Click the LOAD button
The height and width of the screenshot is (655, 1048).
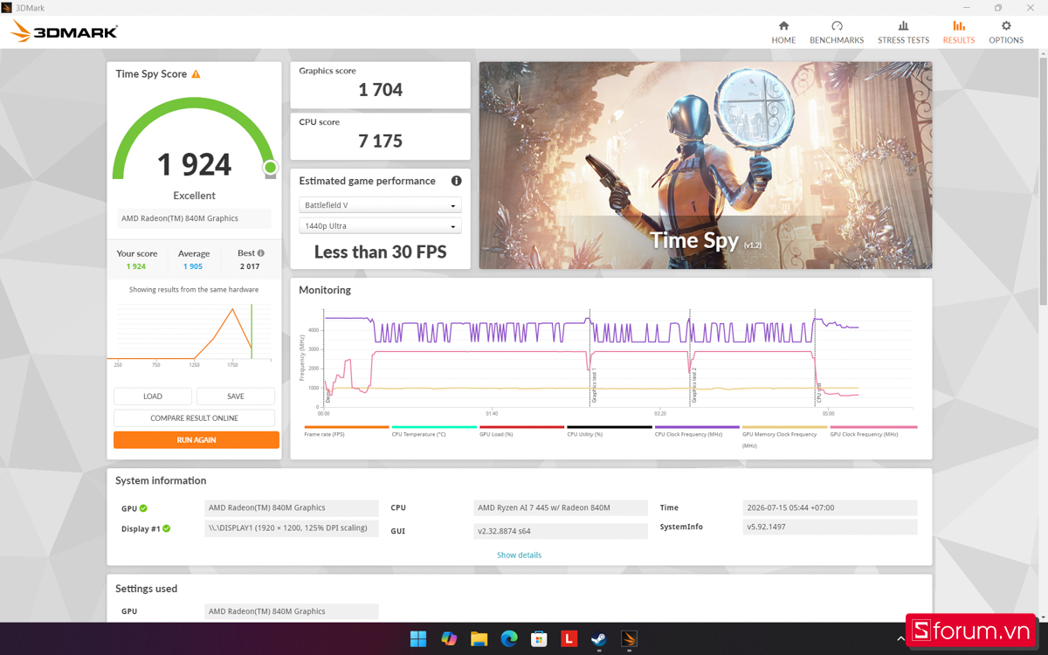tap(153, 396)
